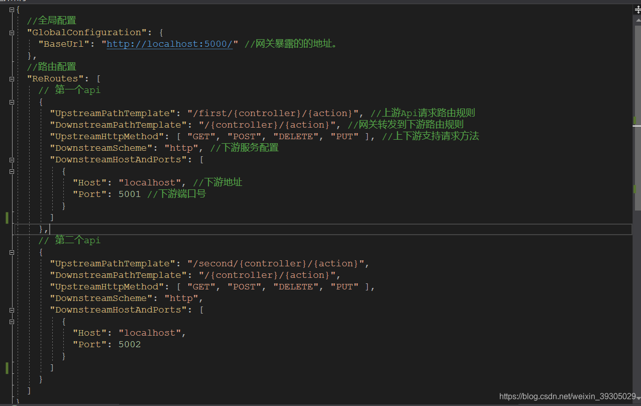Collapse DownstreamHostAndPorts array of second api
Viewport: 641px width, 406px height.
(12, 310)
